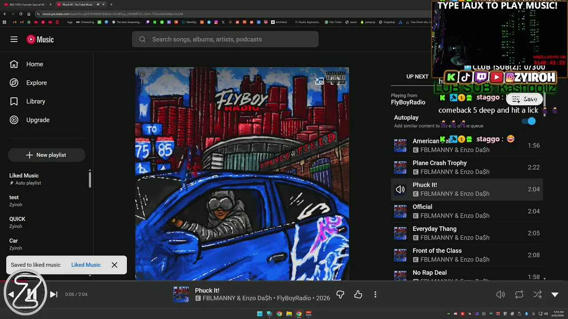Play Front of the Class from queue

click(467, 255)
